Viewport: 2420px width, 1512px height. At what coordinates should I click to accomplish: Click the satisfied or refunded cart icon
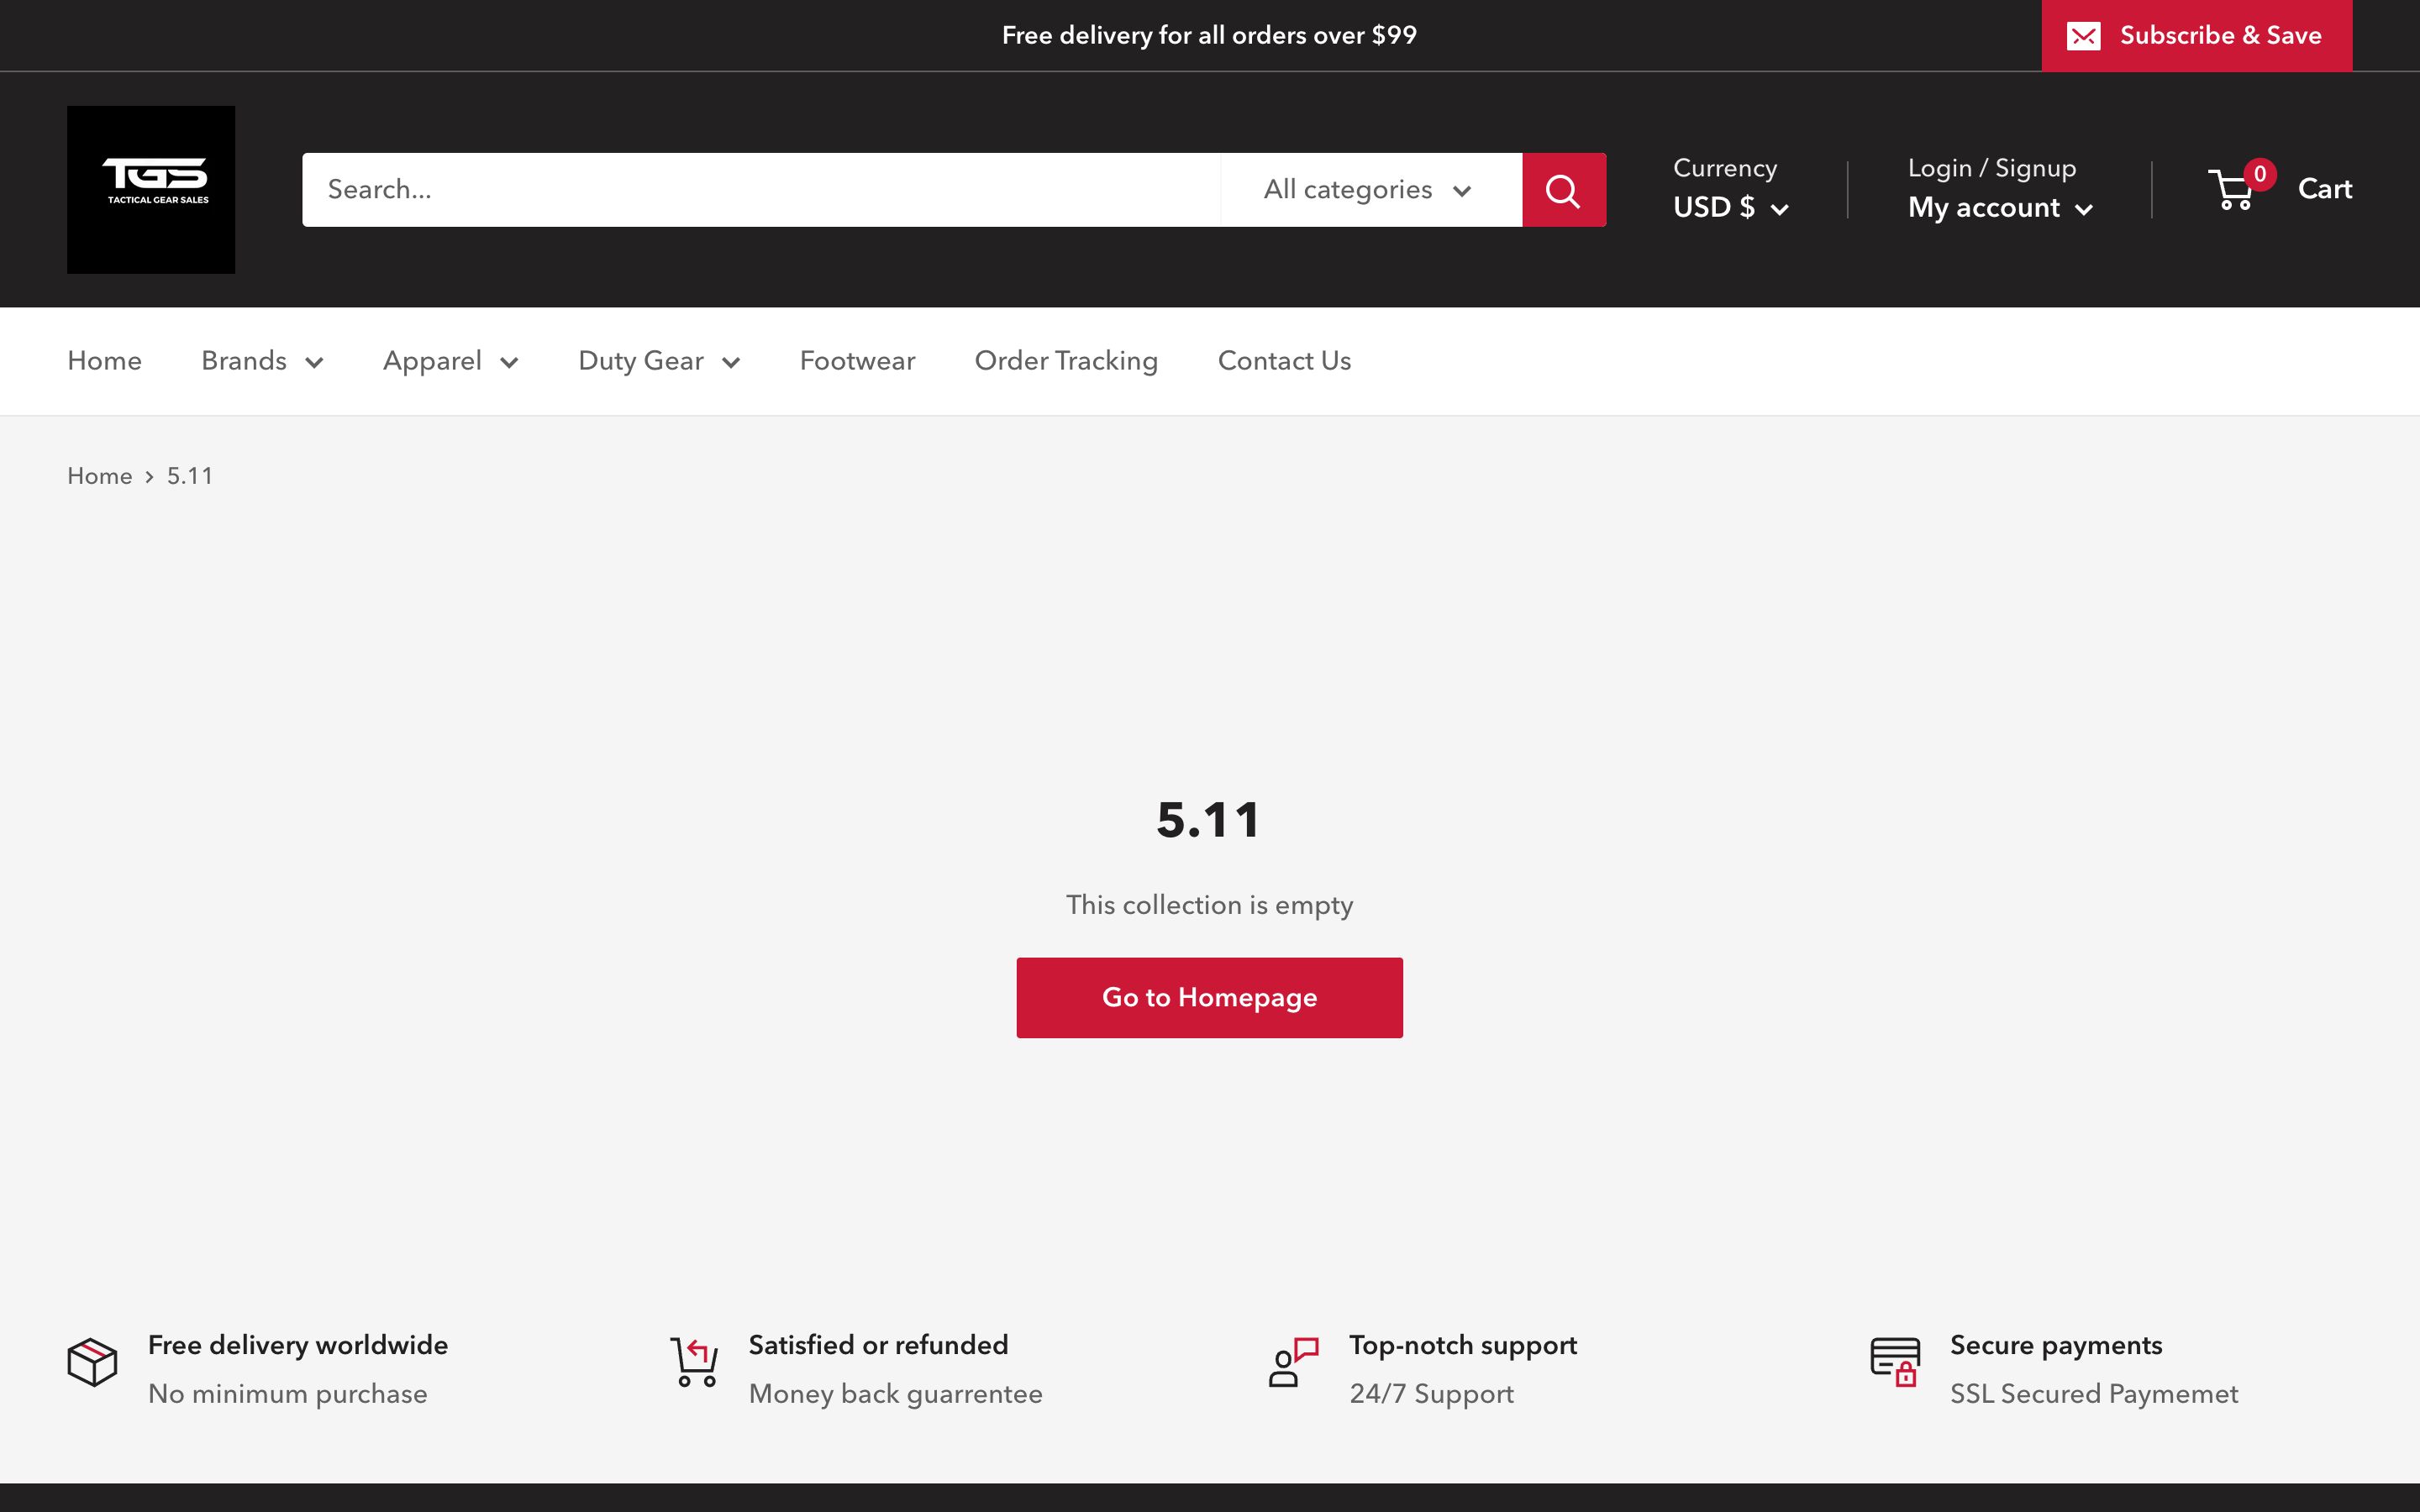click(694, 1362)
